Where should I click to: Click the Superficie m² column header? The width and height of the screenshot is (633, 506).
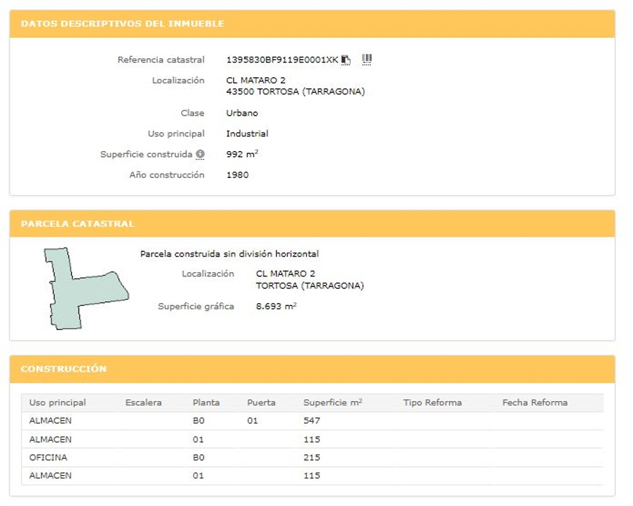point(332,403)
